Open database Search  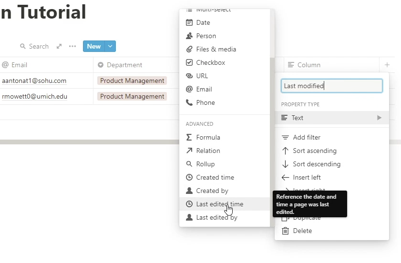point(34,46)
